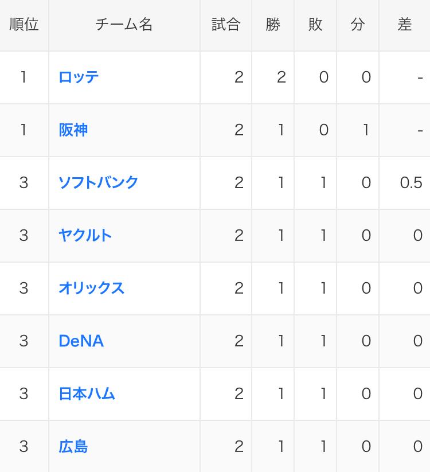Click the 差 column header
Viewport: 430px width, 472px height.
[404, 25]
